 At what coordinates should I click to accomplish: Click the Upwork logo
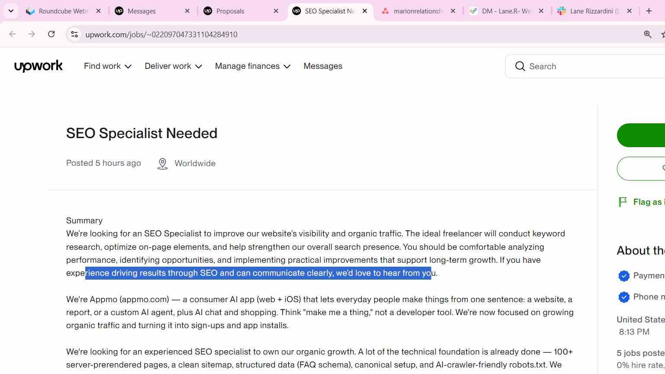pos(39,66)
